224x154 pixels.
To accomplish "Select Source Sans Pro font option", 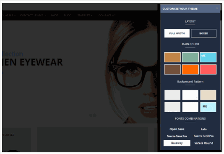I will point(177,136).
